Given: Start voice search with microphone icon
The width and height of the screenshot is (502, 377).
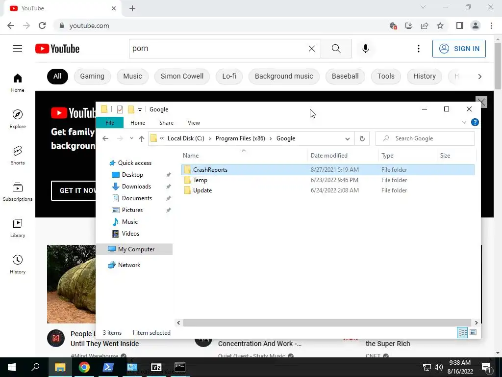Looking at the screenshot, I should pyautogui.click(x=366, y=49).
